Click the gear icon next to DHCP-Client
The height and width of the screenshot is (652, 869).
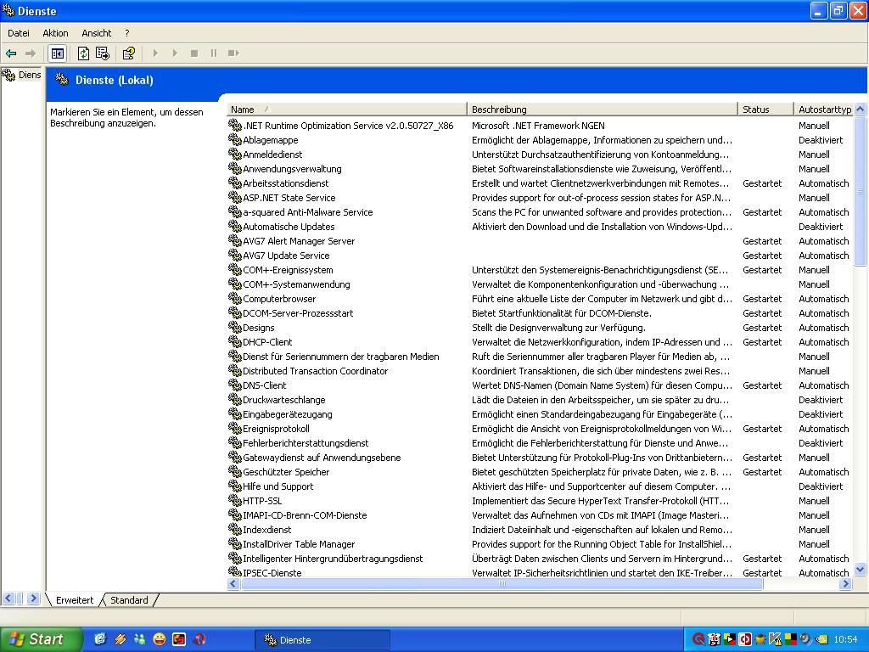coord(235,341)
